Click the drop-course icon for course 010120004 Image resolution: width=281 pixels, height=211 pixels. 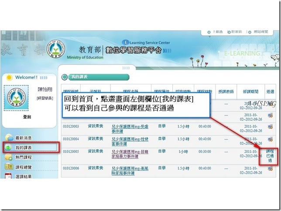point(270,139)
